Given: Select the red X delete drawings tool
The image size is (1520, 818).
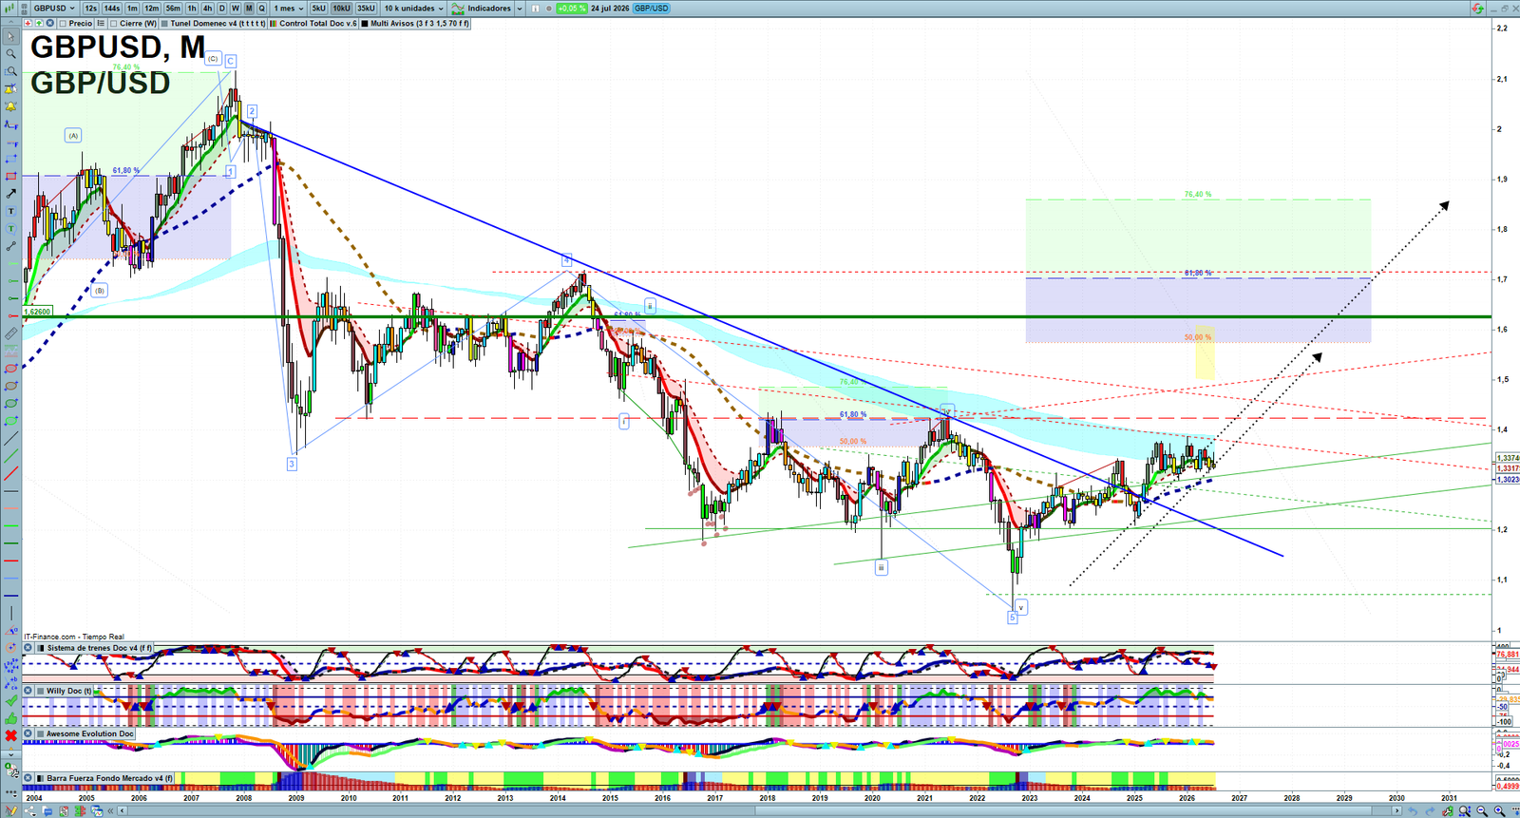Looking at the screenshot, I should point(10,735).
